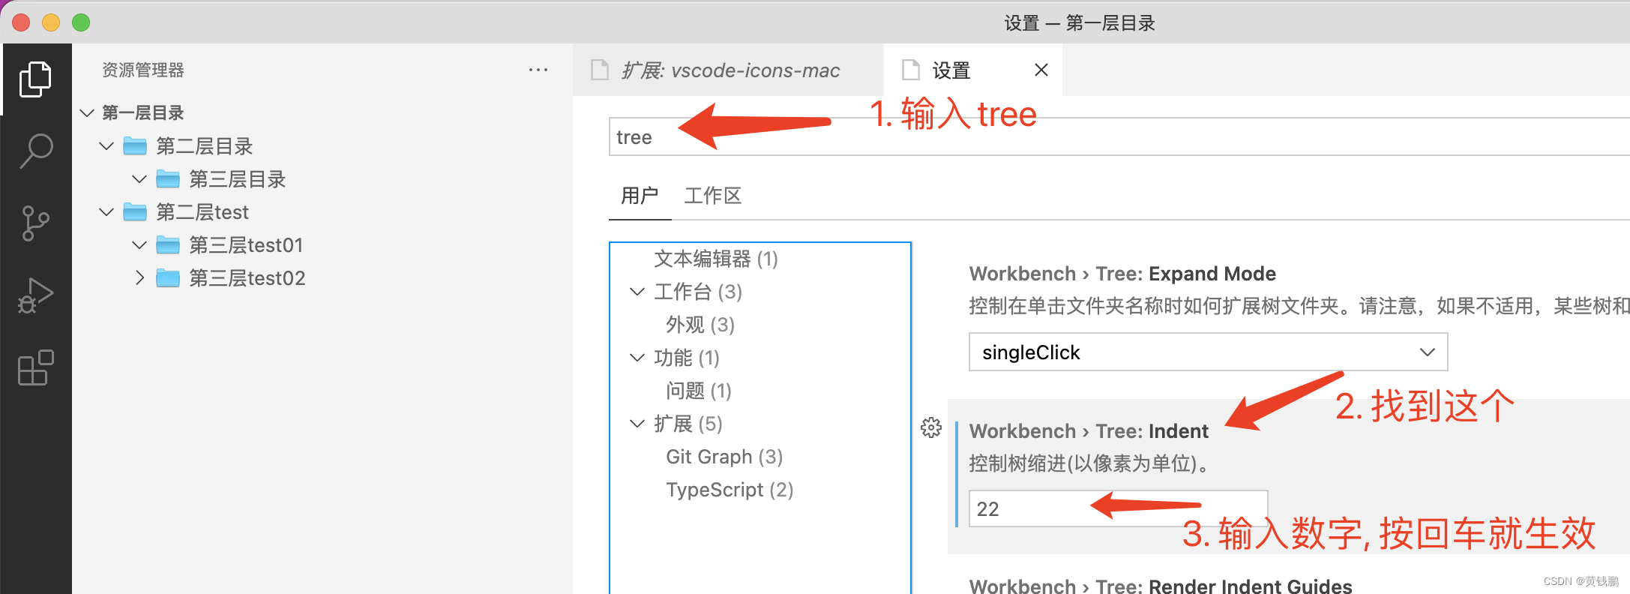The image size is (1630, 594).
Task: Select the 用户 settings scope tab
Action: (x=640, y=196)
